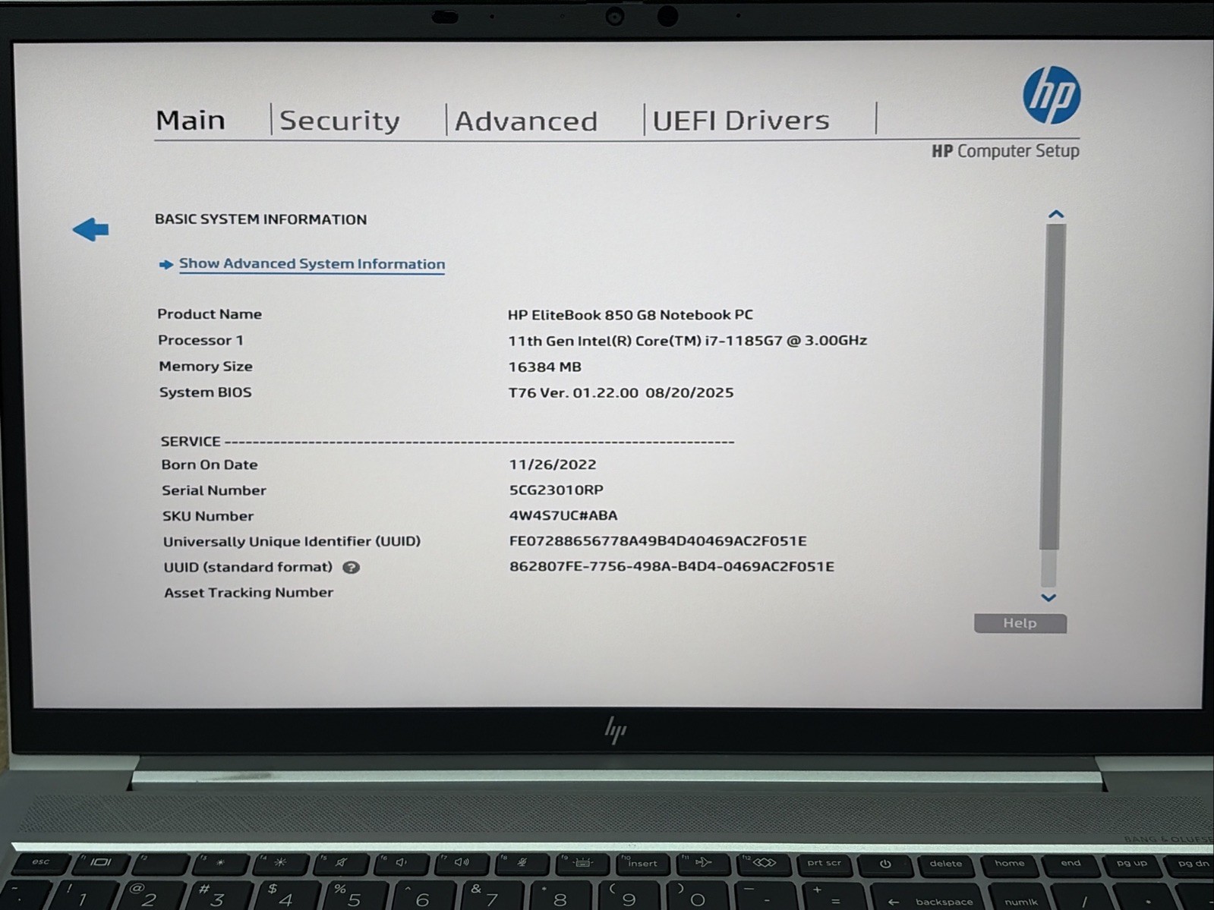Select the SERVICE section heading
This screenshot has height=910, width=1214.
[x=191, y=441]
